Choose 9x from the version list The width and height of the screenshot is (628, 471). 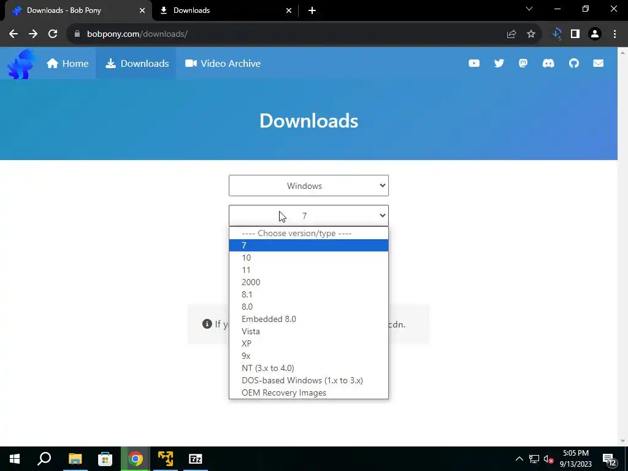point(308,356)
